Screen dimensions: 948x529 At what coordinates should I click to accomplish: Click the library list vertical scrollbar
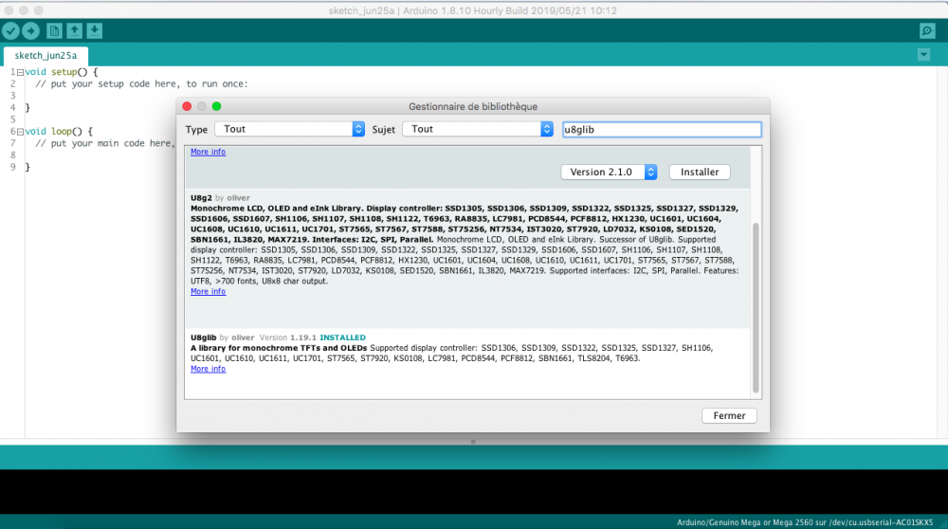pyautogui.click(x=756, y=308)
